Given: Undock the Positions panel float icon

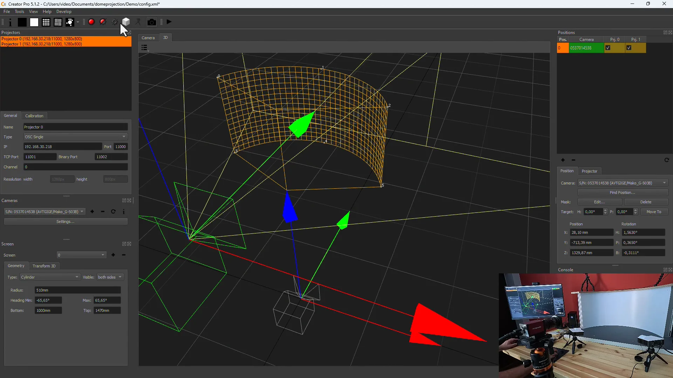Looking at the screenshot, I should (x=665, y=33).
